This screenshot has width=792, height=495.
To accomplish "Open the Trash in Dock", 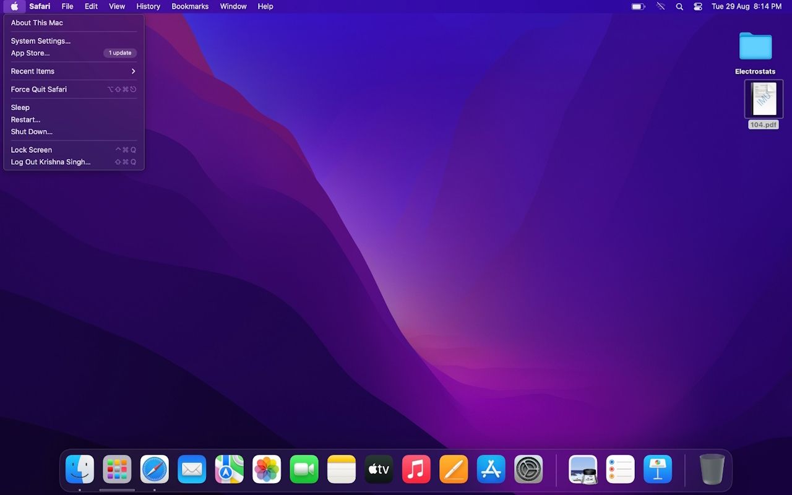I will pyautogui.click(x=712, y=469).
